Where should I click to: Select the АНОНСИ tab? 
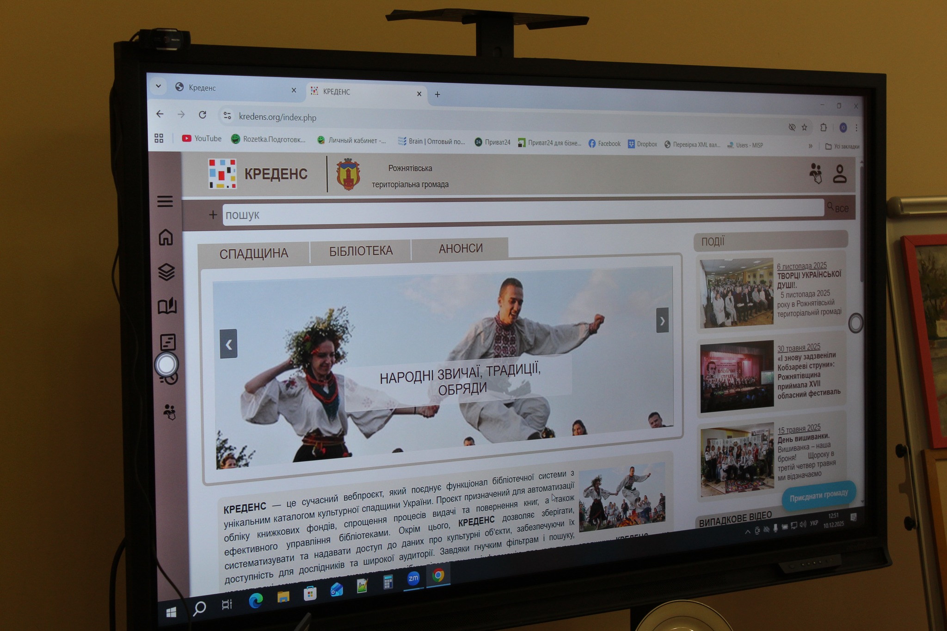click(x=461, y=249)
